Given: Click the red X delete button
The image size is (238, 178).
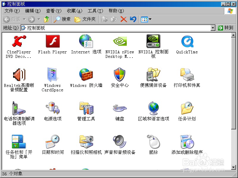Looking at the screenshot, I should (124, 19).
